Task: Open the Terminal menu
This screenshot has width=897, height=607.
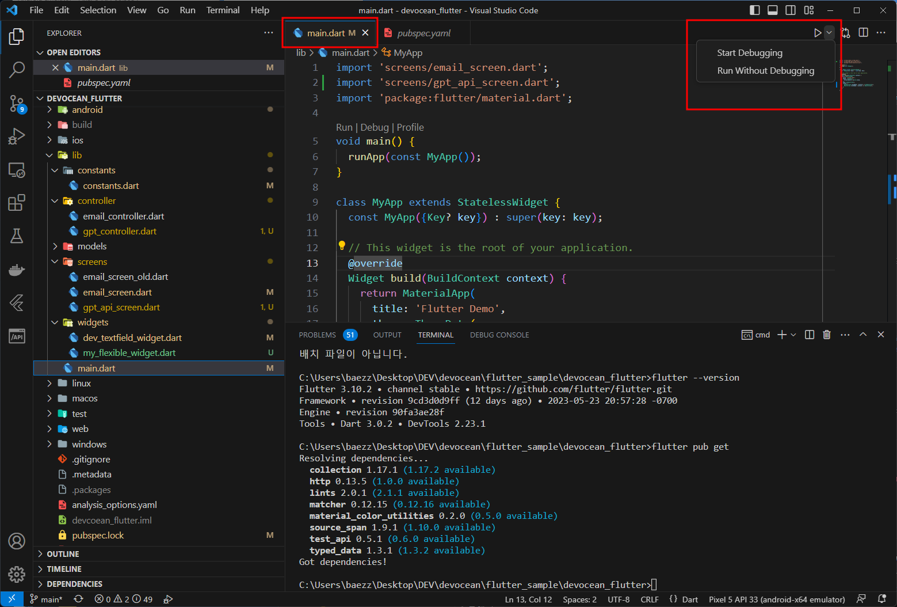Action: (x=223, y=10)
